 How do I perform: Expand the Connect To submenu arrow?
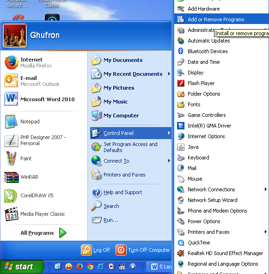pos(169,161)
